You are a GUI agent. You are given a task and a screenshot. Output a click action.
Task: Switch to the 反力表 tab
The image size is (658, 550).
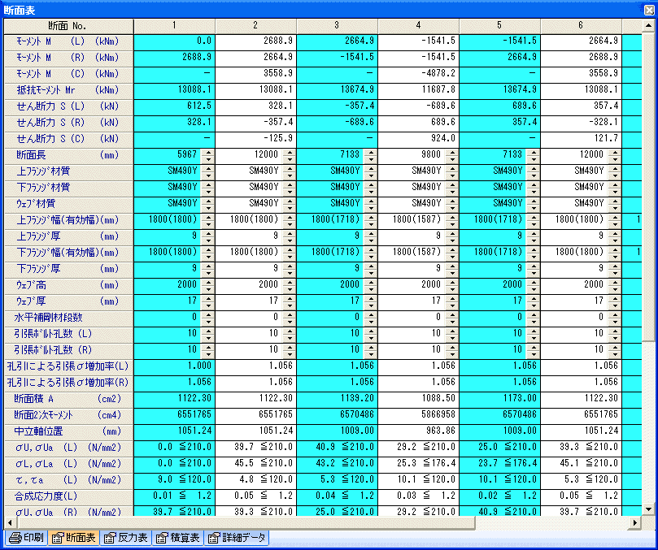point(125,538)
